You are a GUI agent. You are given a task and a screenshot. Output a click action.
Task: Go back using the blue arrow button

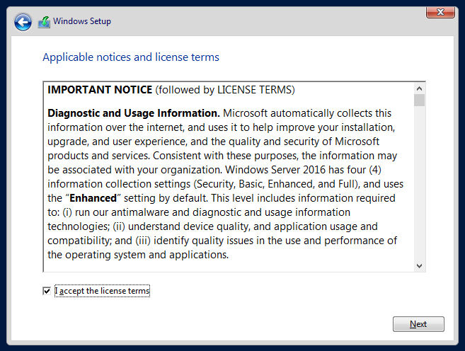coord(23,23)
